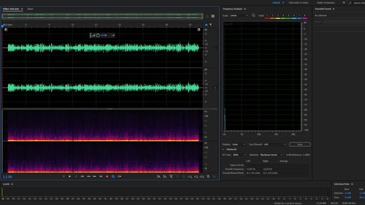Click the Rewind transport button
Viewport: 365px width, 205px height.
(88, 177)
